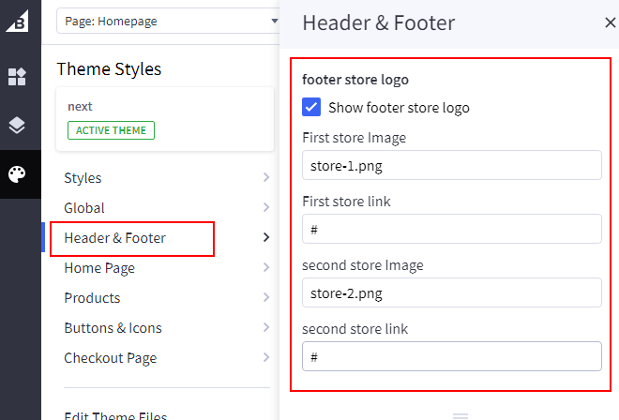Image resolution: width=619 pixels, height=420 pixels.
Task: Select the theme styles palette icon
Action: [17, 174]
